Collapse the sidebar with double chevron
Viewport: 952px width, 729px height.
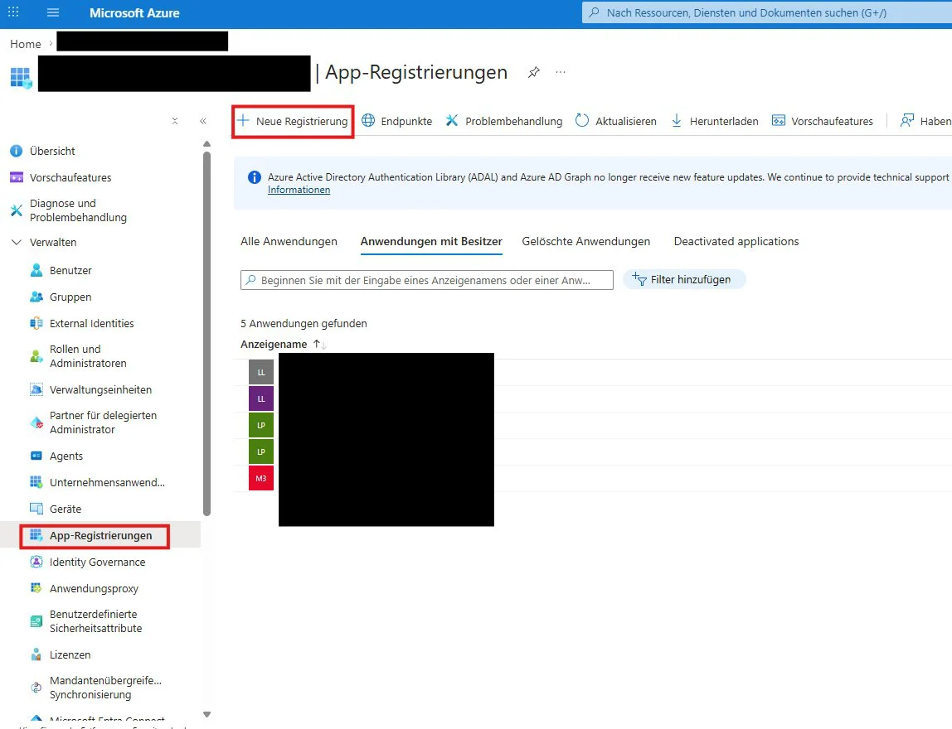203,121
